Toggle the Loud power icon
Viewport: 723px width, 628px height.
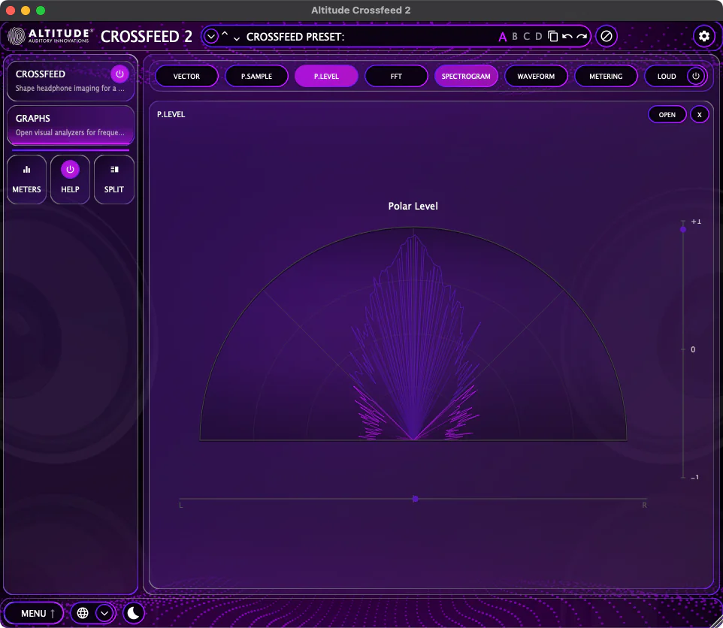[x=696, y=76]
